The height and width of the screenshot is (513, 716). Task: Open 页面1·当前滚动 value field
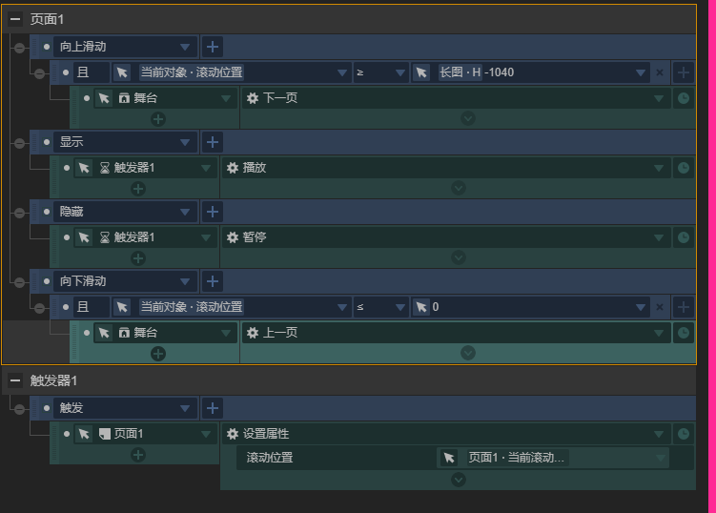(x=553, y=458)
